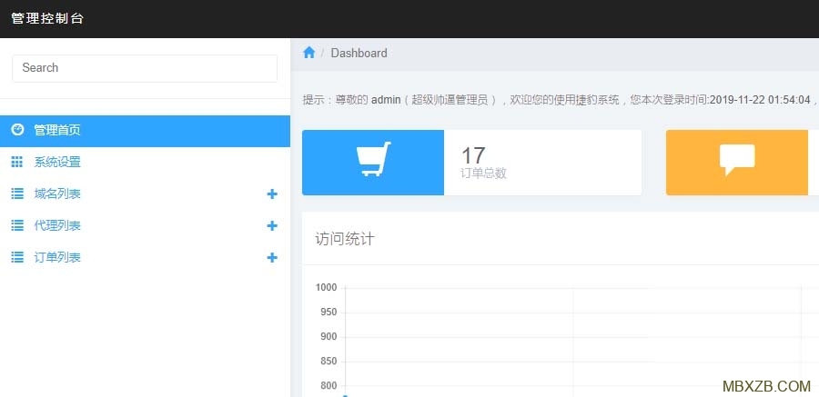The height and width of the screenshot is (397, 819).
Task: Click the Dashboard breadcrumb text
Action: click(359, 54)
